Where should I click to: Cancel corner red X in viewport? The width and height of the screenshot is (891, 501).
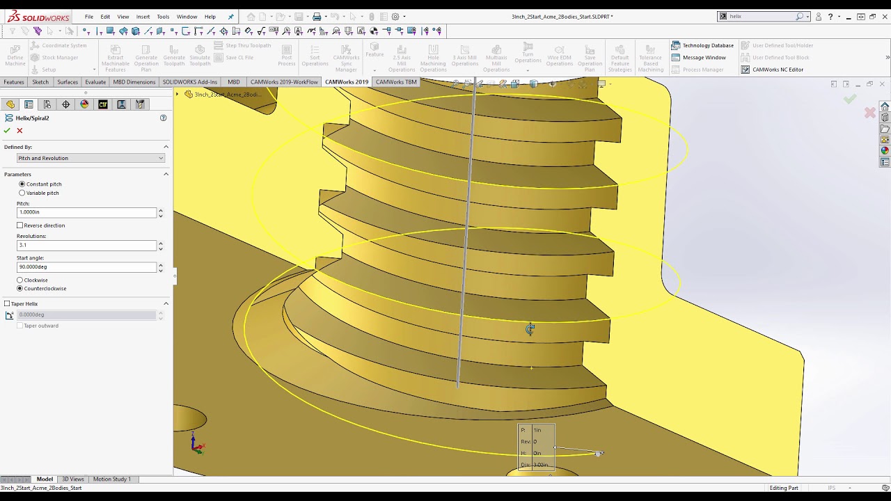pos(870,113)
